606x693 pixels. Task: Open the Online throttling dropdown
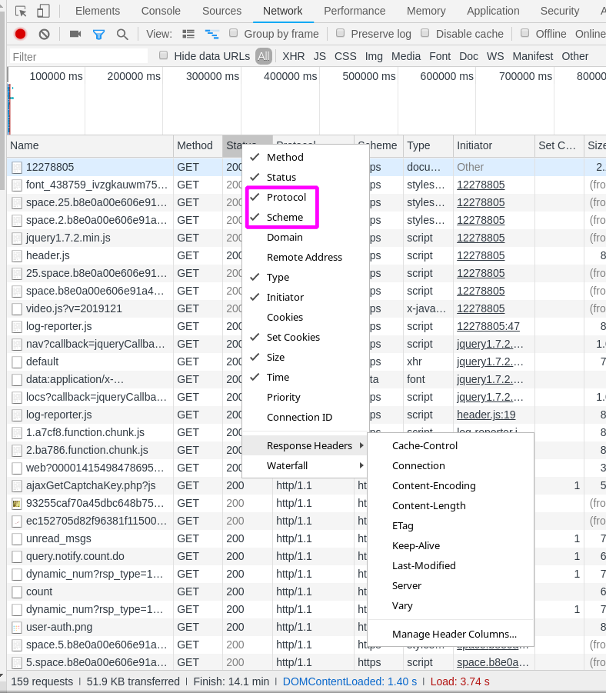coord(590,34)
